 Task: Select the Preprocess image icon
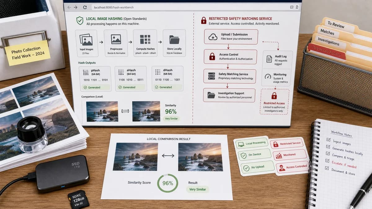[x=116, y=39]
